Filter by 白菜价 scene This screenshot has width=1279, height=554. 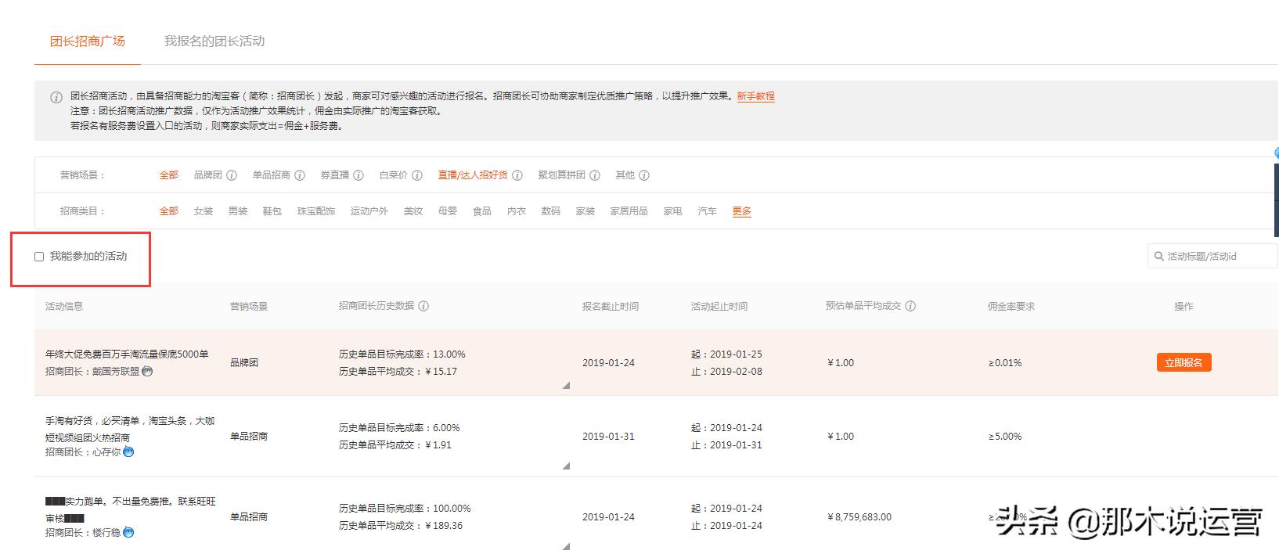pos(394,175)
